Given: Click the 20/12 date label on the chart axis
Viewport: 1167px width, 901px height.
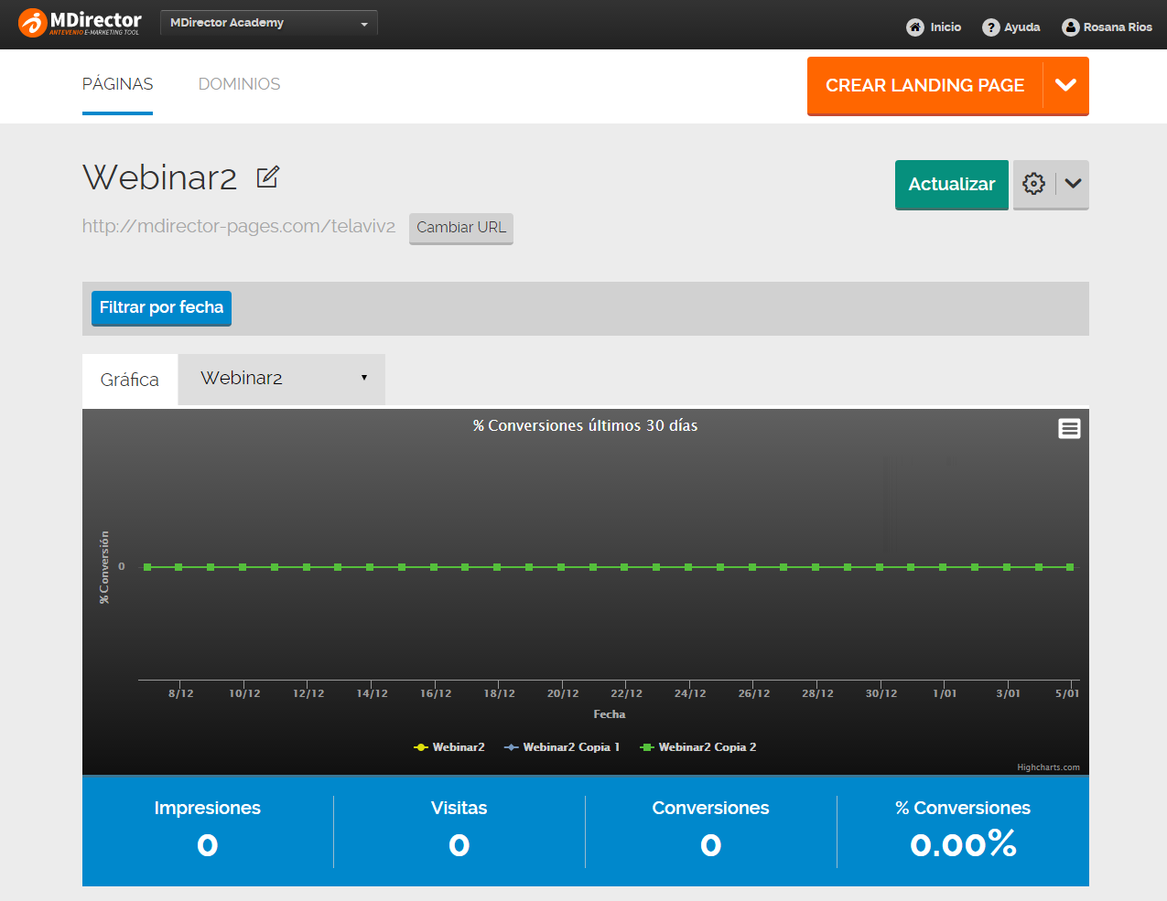Looking at the screenshot, I should pyautogui.click(x=563, y=693).
